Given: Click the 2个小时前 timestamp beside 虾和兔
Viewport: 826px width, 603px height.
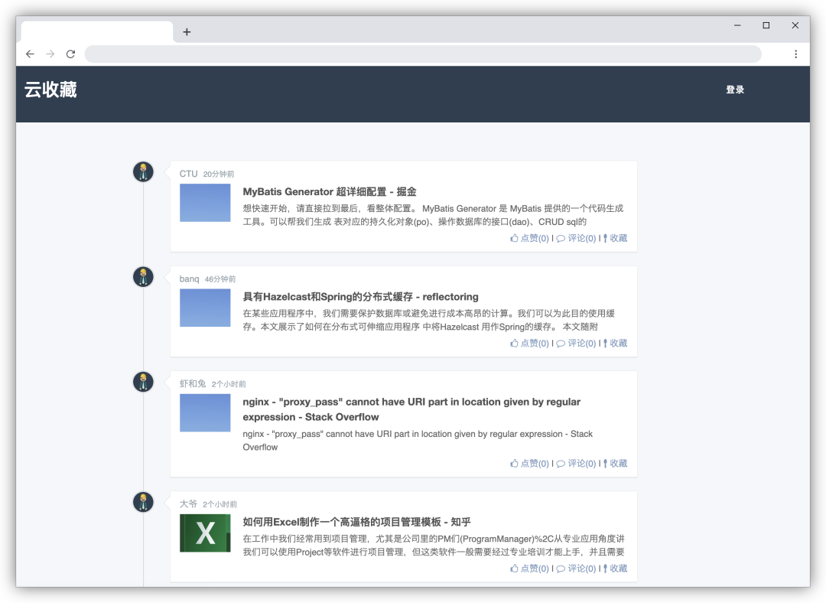Looking at the screenshot, I should [x=229, y=384].
